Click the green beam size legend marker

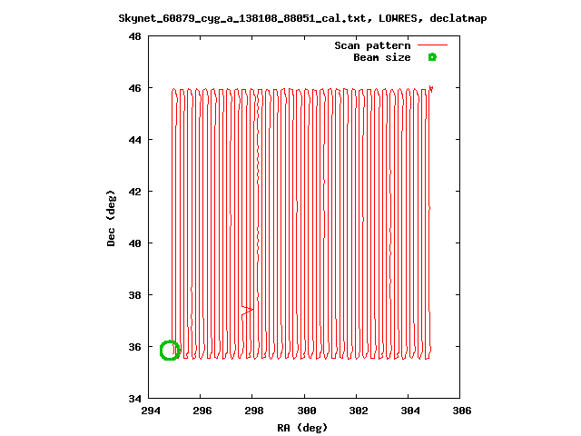432,57
